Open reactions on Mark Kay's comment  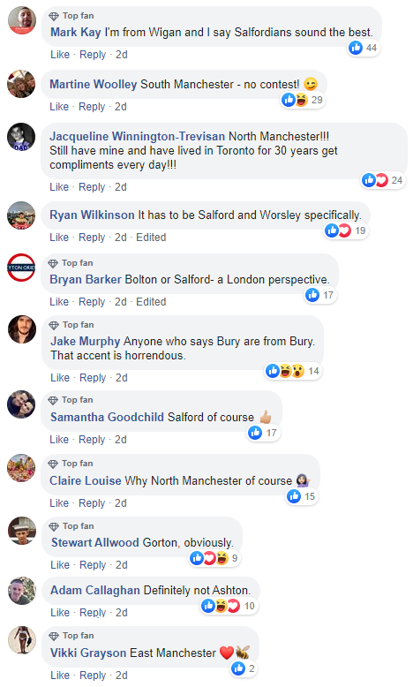364,48
